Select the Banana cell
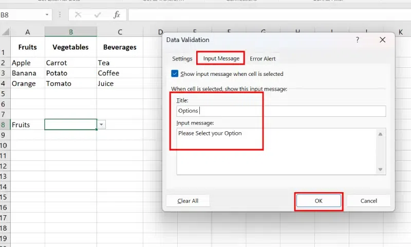The width and height of the screenshot is (411, 247). tap(28, 73)
